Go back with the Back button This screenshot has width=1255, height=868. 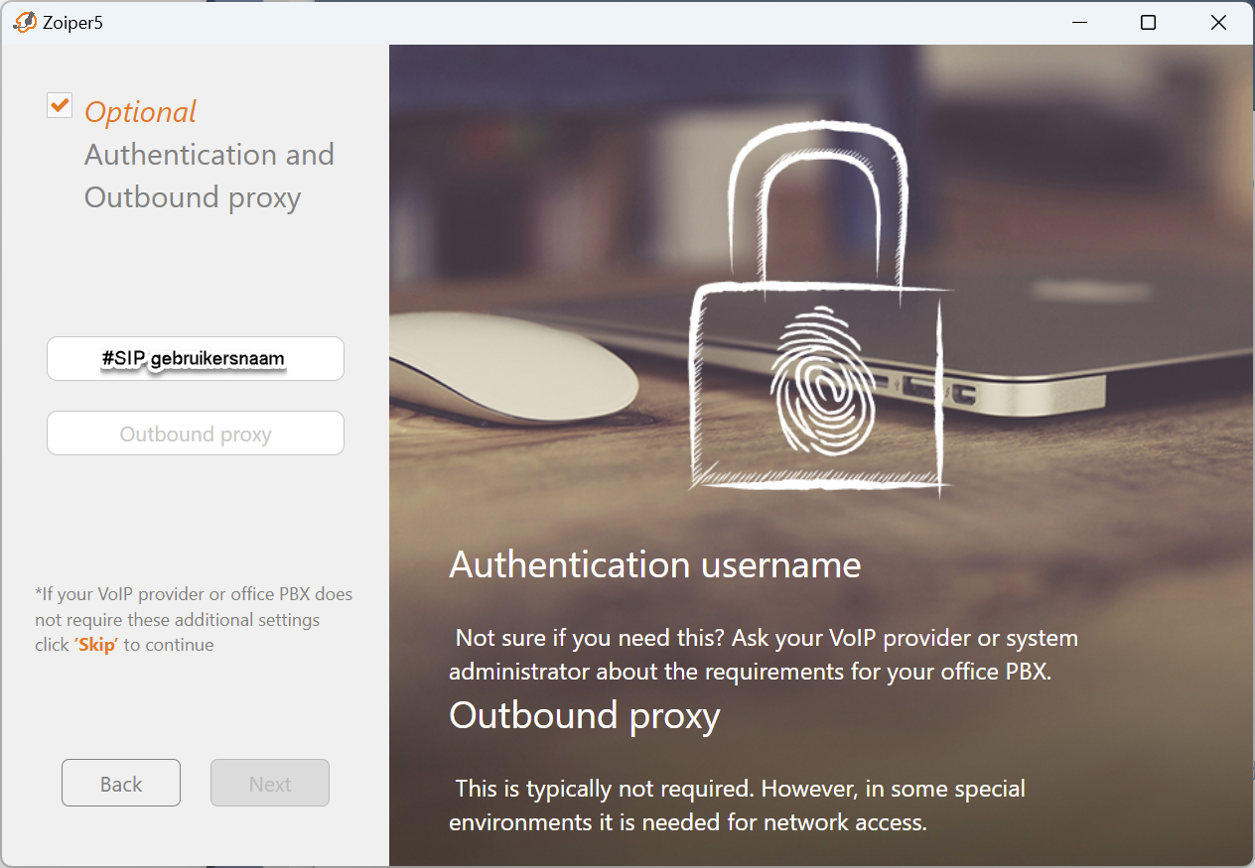[121, 784]
